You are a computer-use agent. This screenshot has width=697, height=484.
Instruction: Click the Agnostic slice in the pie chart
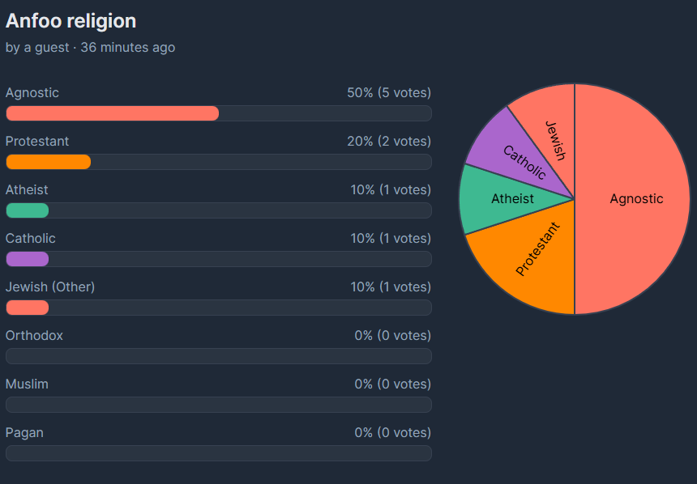[x=636, y=199]
